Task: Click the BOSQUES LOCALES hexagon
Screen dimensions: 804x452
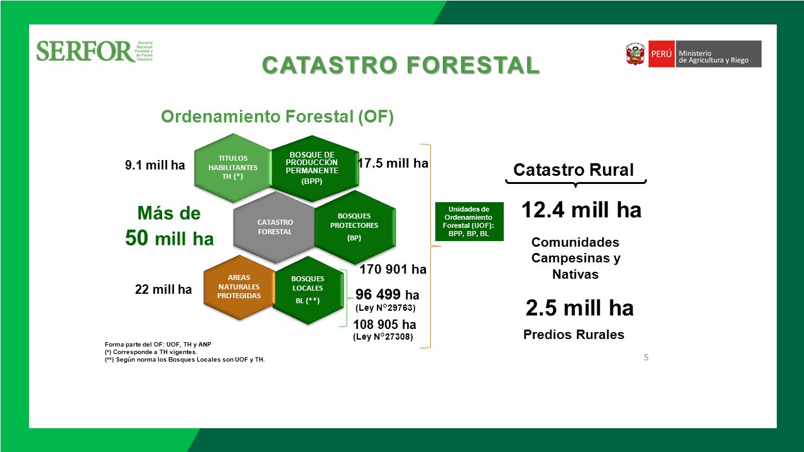Action: (x=308, y=289)
